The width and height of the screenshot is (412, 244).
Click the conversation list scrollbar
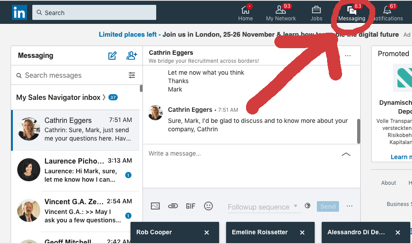coord(141,88)
